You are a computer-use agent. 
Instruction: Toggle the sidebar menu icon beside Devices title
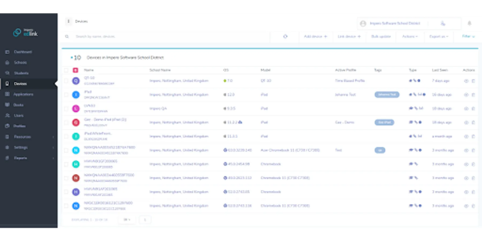coord(69,21)
